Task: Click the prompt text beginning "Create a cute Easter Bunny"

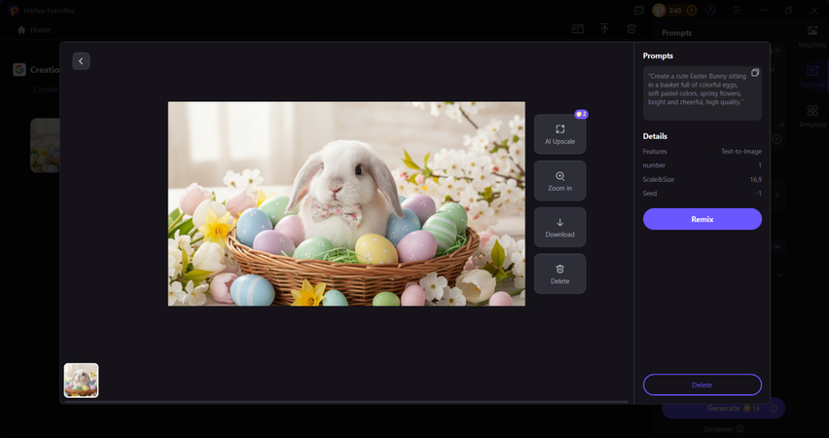Action: tap(698, 90)
